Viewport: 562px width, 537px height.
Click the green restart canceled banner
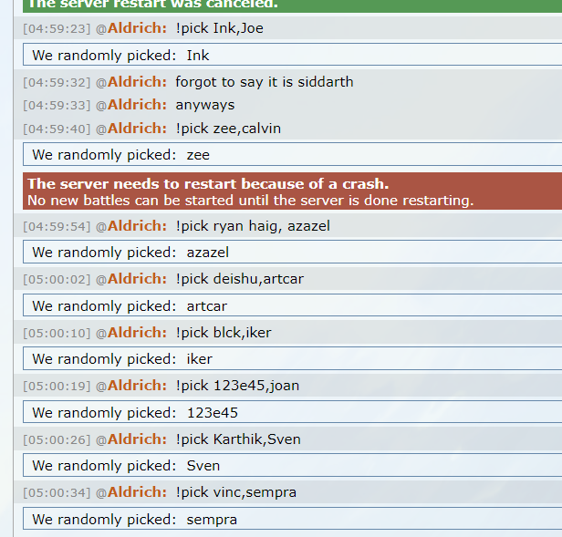pyautogui.click(x=292, y=5)
